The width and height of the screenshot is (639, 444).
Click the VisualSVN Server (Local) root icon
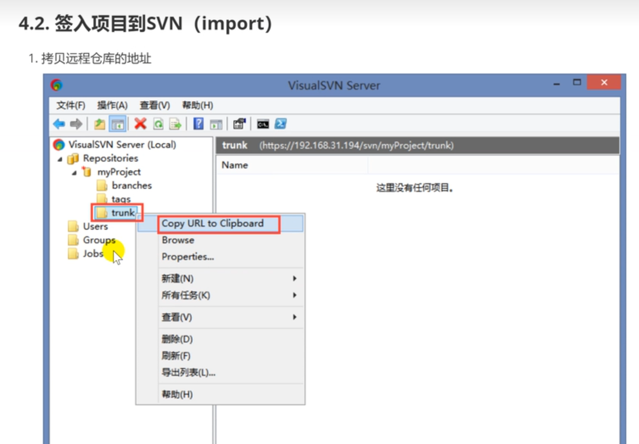click(x=59, y=144)
